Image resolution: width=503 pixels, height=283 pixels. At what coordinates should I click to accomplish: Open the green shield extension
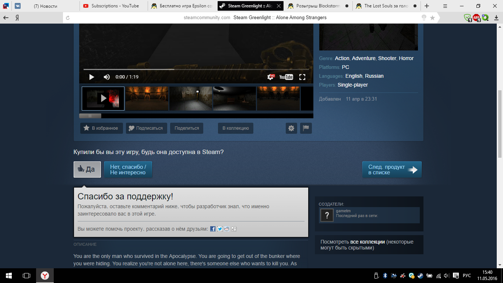[467, 18]
